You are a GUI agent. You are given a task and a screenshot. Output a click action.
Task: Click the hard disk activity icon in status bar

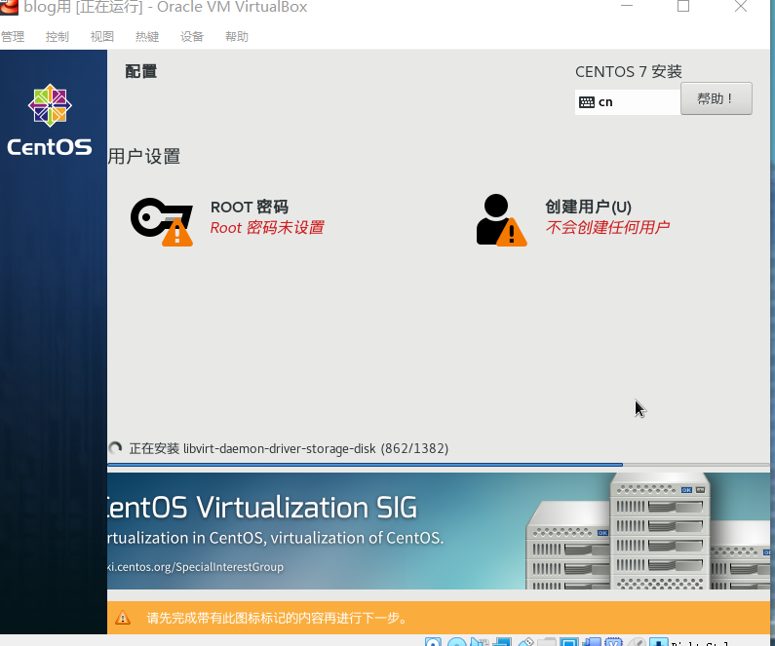(433, 641)
